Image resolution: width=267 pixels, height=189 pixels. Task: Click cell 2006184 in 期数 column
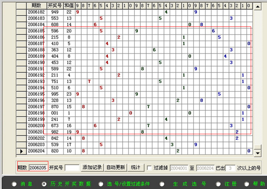(37, 25)
